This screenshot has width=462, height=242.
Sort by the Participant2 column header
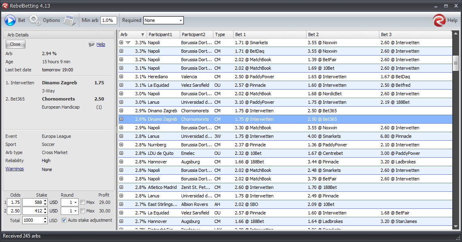[x=196, y=34]
